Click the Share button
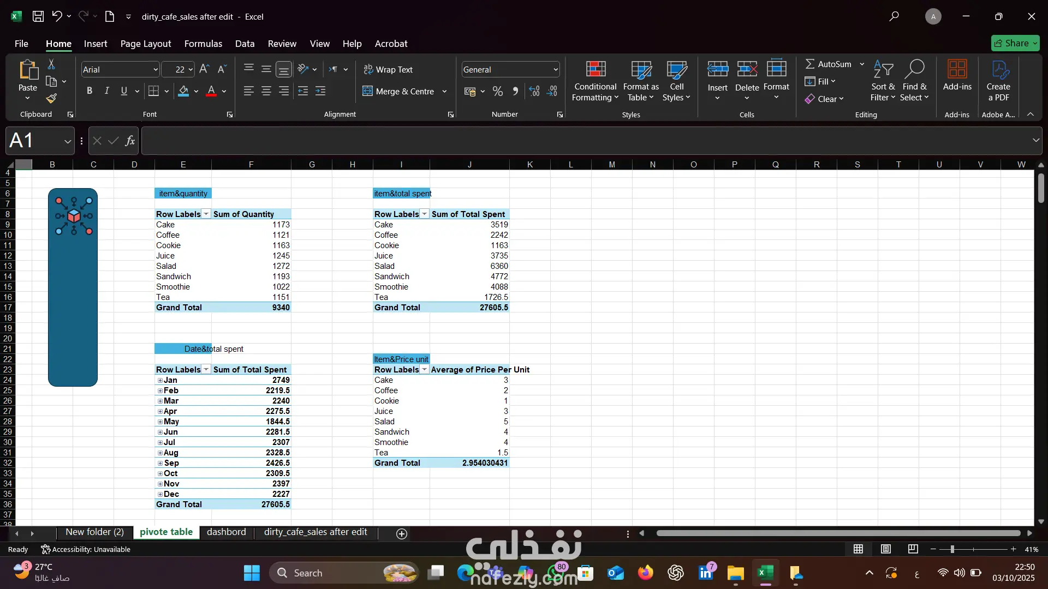 point(1015,43)
